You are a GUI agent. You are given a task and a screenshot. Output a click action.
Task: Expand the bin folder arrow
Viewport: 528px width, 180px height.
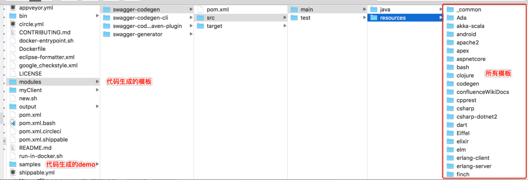click(98, 16)
